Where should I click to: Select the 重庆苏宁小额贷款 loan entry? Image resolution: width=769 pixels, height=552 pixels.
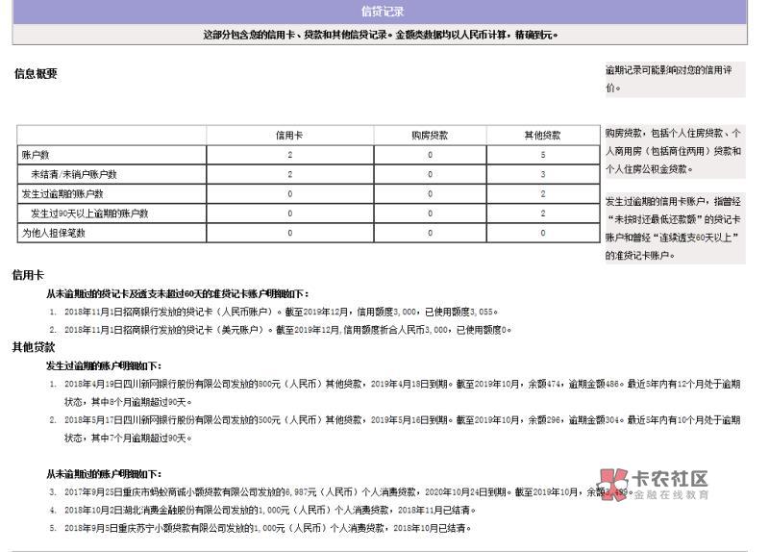click(x=268, y=529)
